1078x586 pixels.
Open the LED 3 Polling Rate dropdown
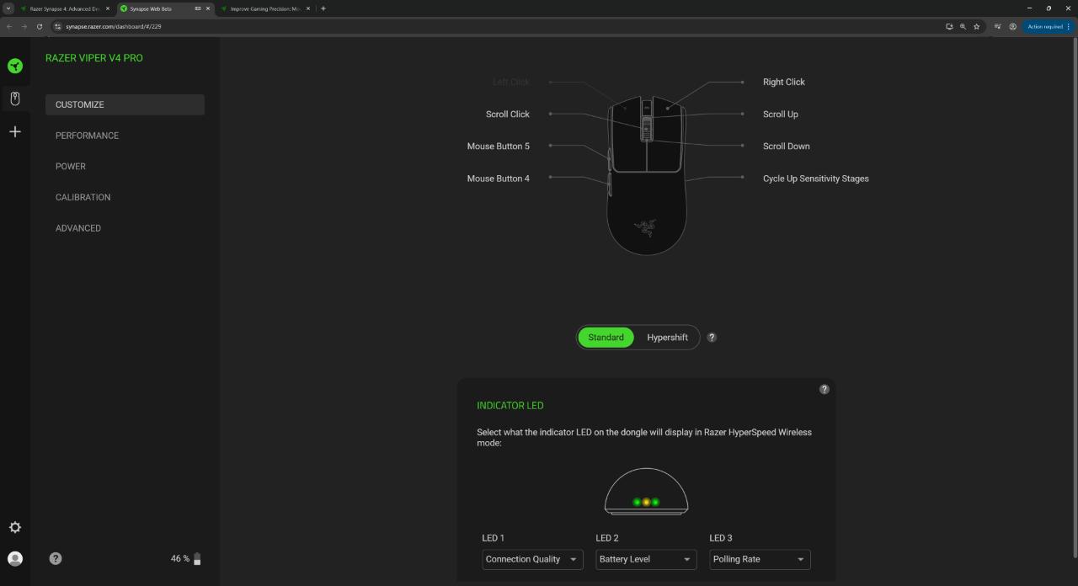click(x=760, y=559)
